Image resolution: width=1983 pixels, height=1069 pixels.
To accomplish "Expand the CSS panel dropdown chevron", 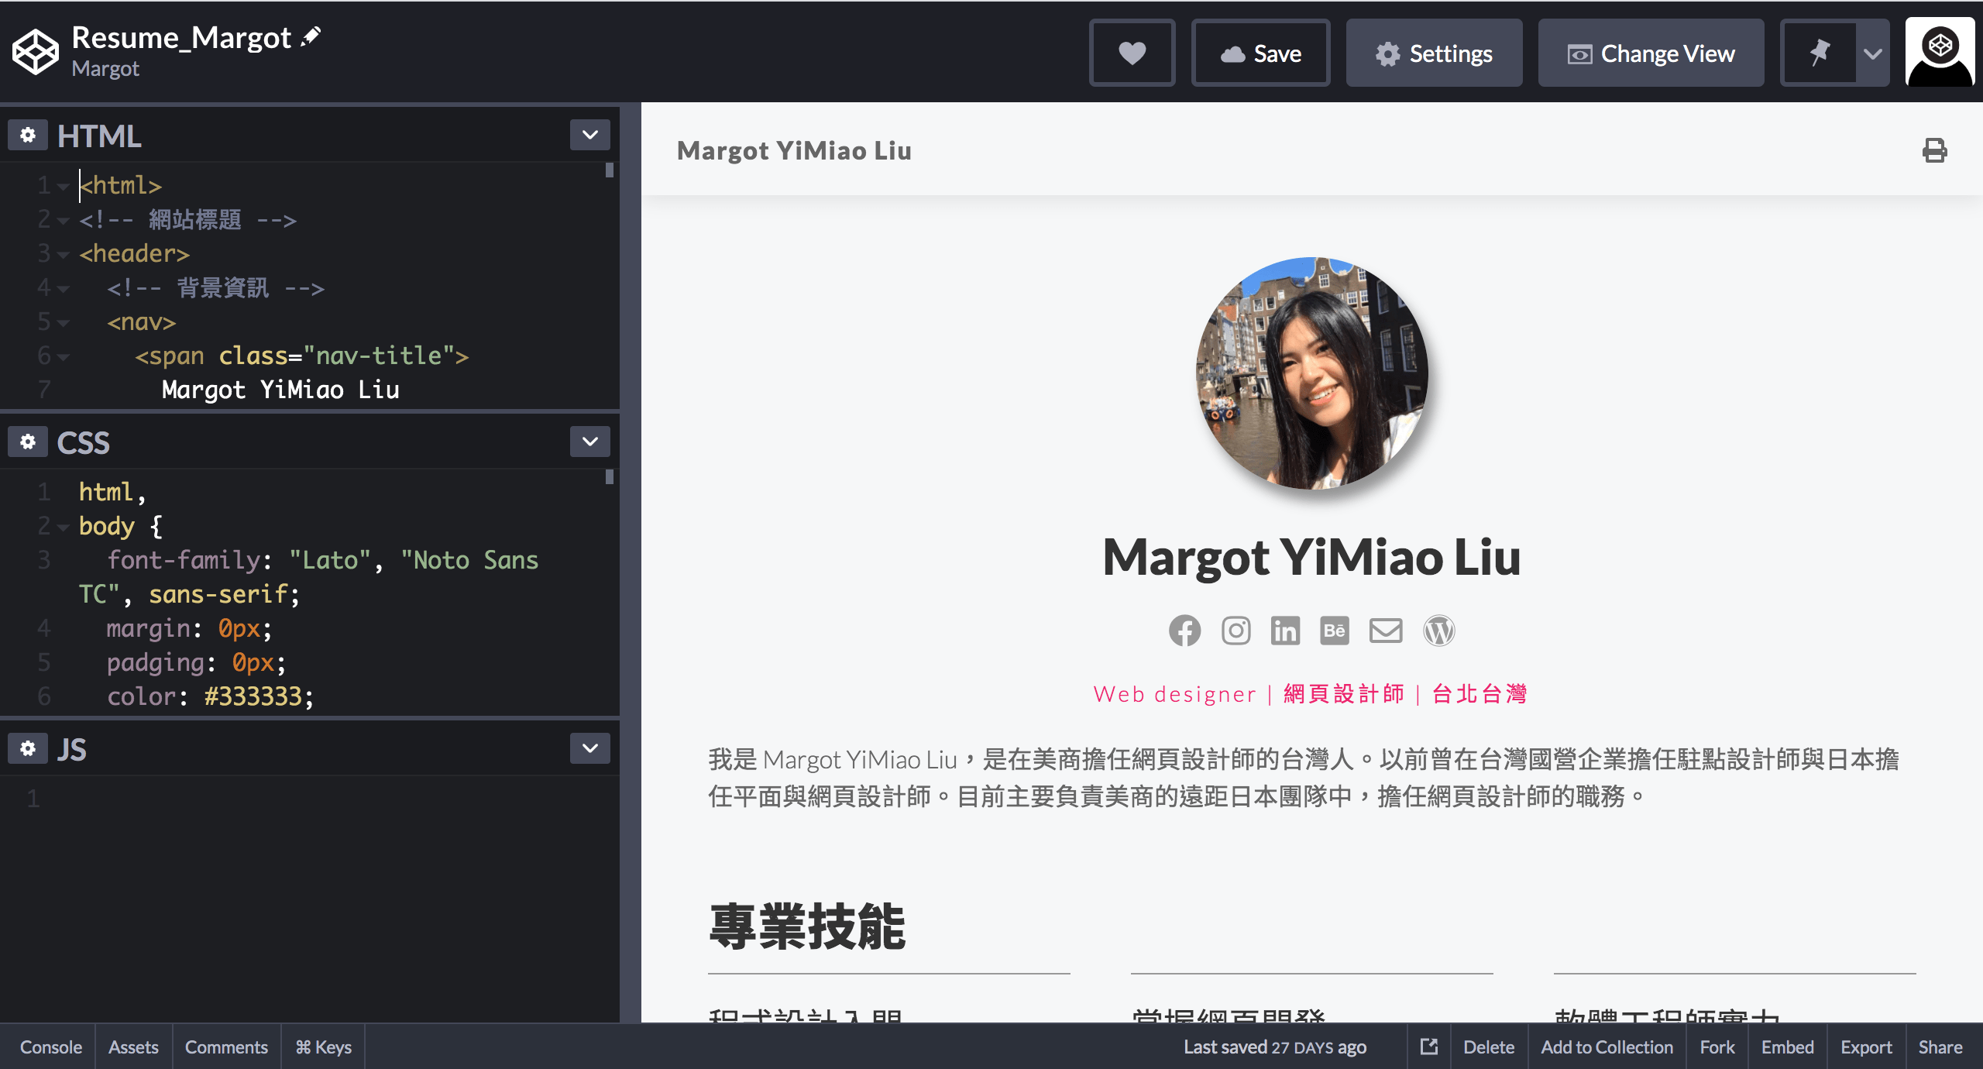I will point(589,442).
